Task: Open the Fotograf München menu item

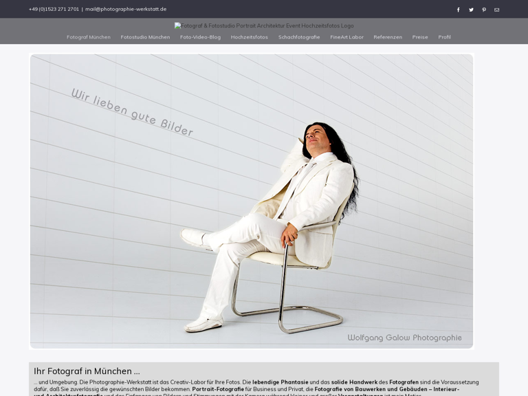Action: point(88,37)
